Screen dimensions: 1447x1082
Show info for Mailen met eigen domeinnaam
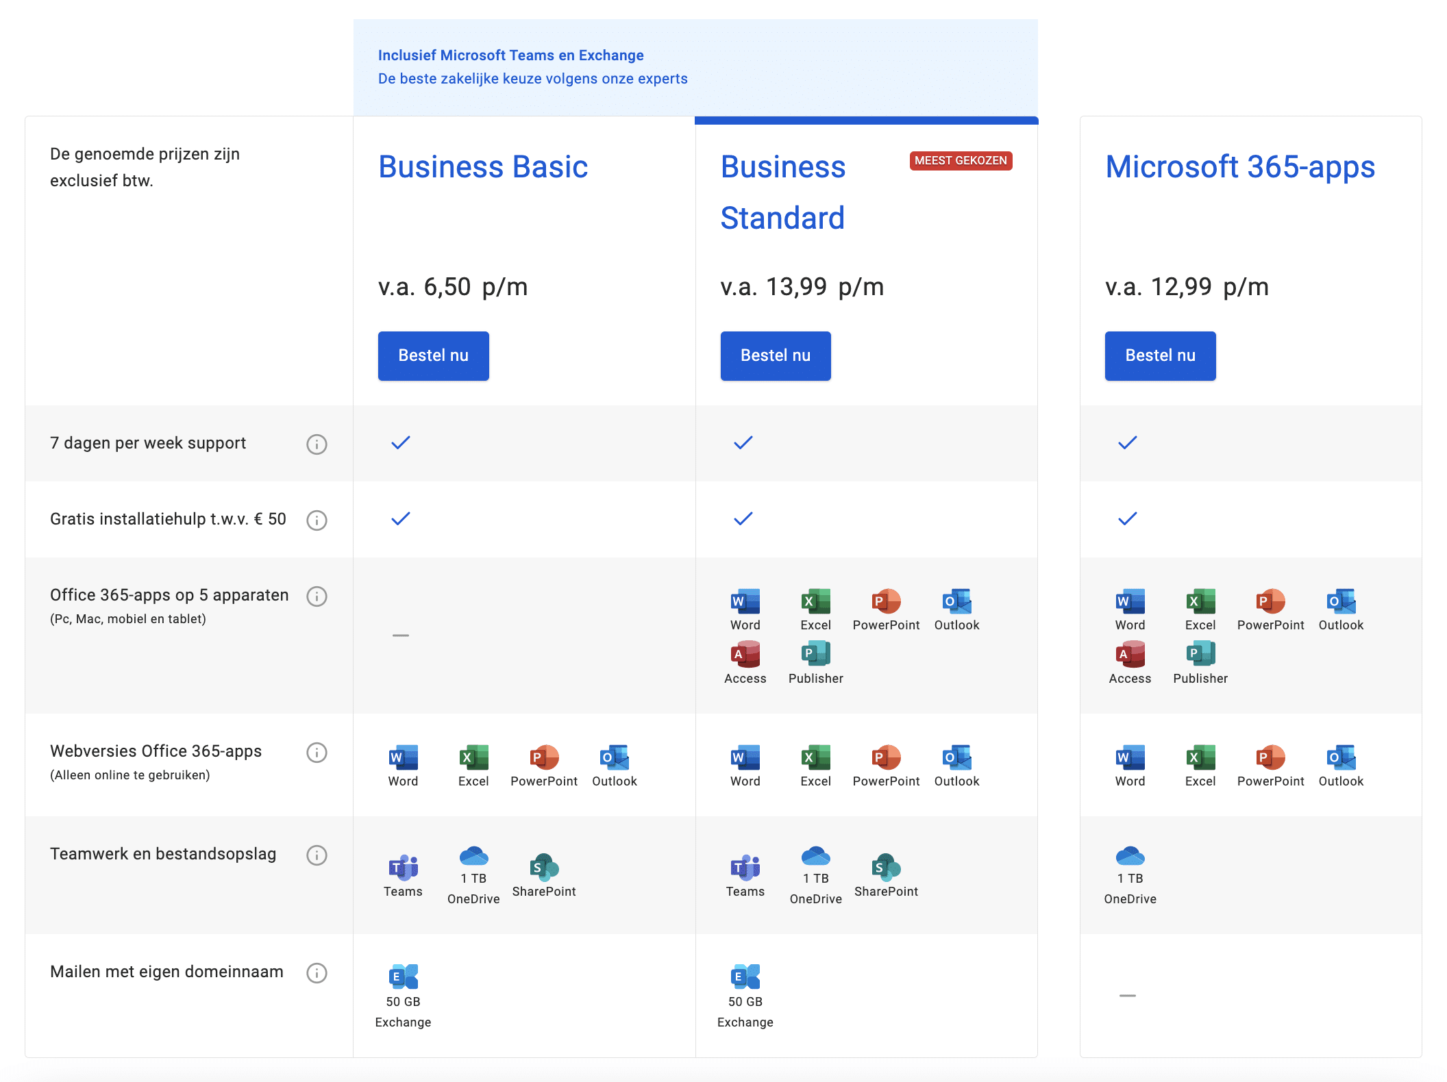pyautogui.click(x=317, y=972)
